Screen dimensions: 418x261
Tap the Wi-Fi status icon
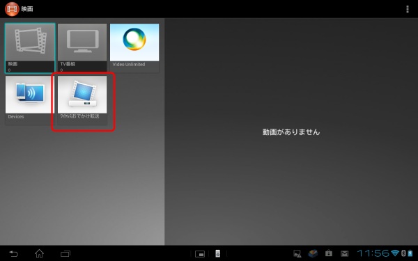point(395,253)
